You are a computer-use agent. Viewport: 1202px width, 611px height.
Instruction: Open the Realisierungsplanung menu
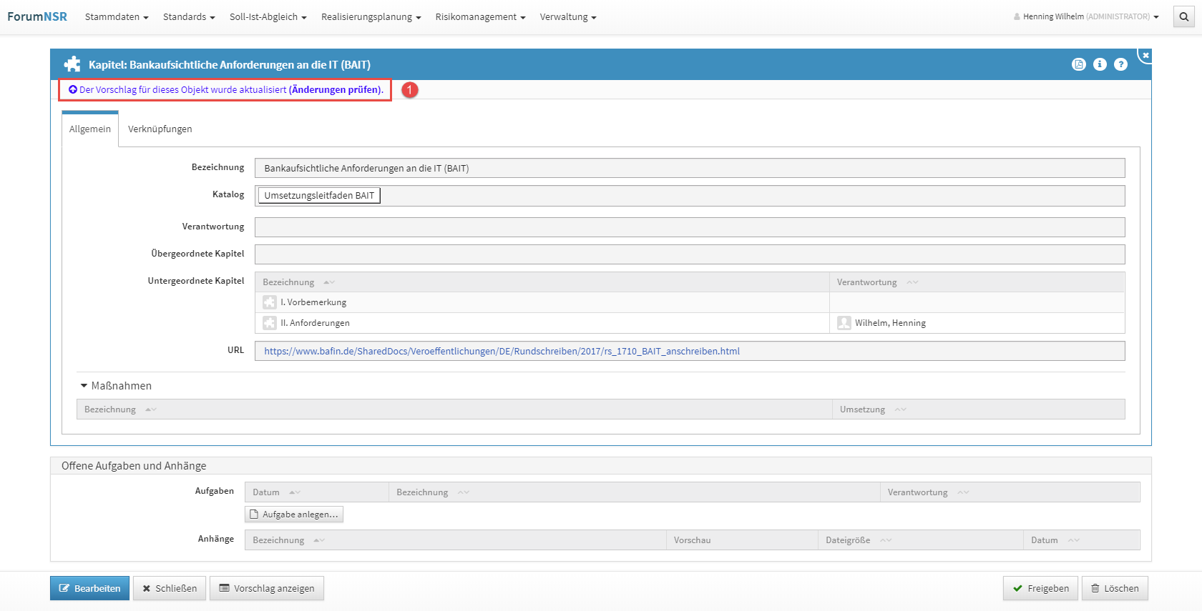pyautogui.click(x=371, y=16)
